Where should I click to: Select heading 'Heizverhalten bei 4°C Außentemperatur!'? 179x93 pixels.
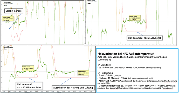[x=126, y=54]
